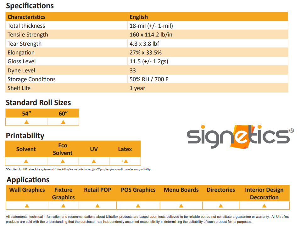
Task: Select the 60" roll size header
Action: point(63,114)
